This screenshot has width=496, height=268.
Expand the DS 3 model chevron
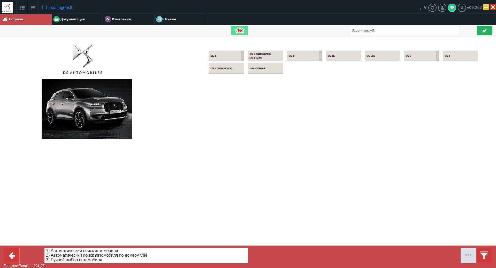click(x=242, y=56)
